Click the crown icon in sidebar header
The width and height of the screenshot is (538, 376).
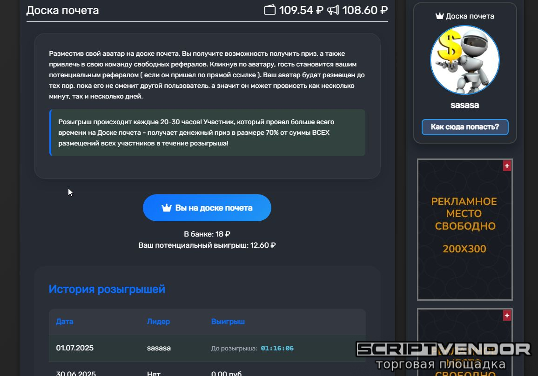click(439, 16)
